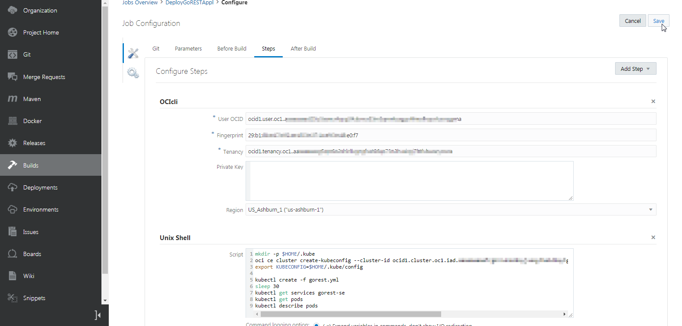This screenshot has height=326, width=682.
Task: Switch to the Parameters tab
Action: coord(188,49)
